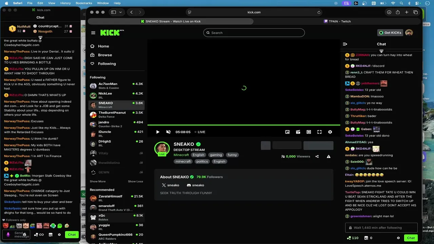This screenshot has height=244, width=434.
Task: Enable picture-in-picture mini player icon
Action: pos(288,132)
